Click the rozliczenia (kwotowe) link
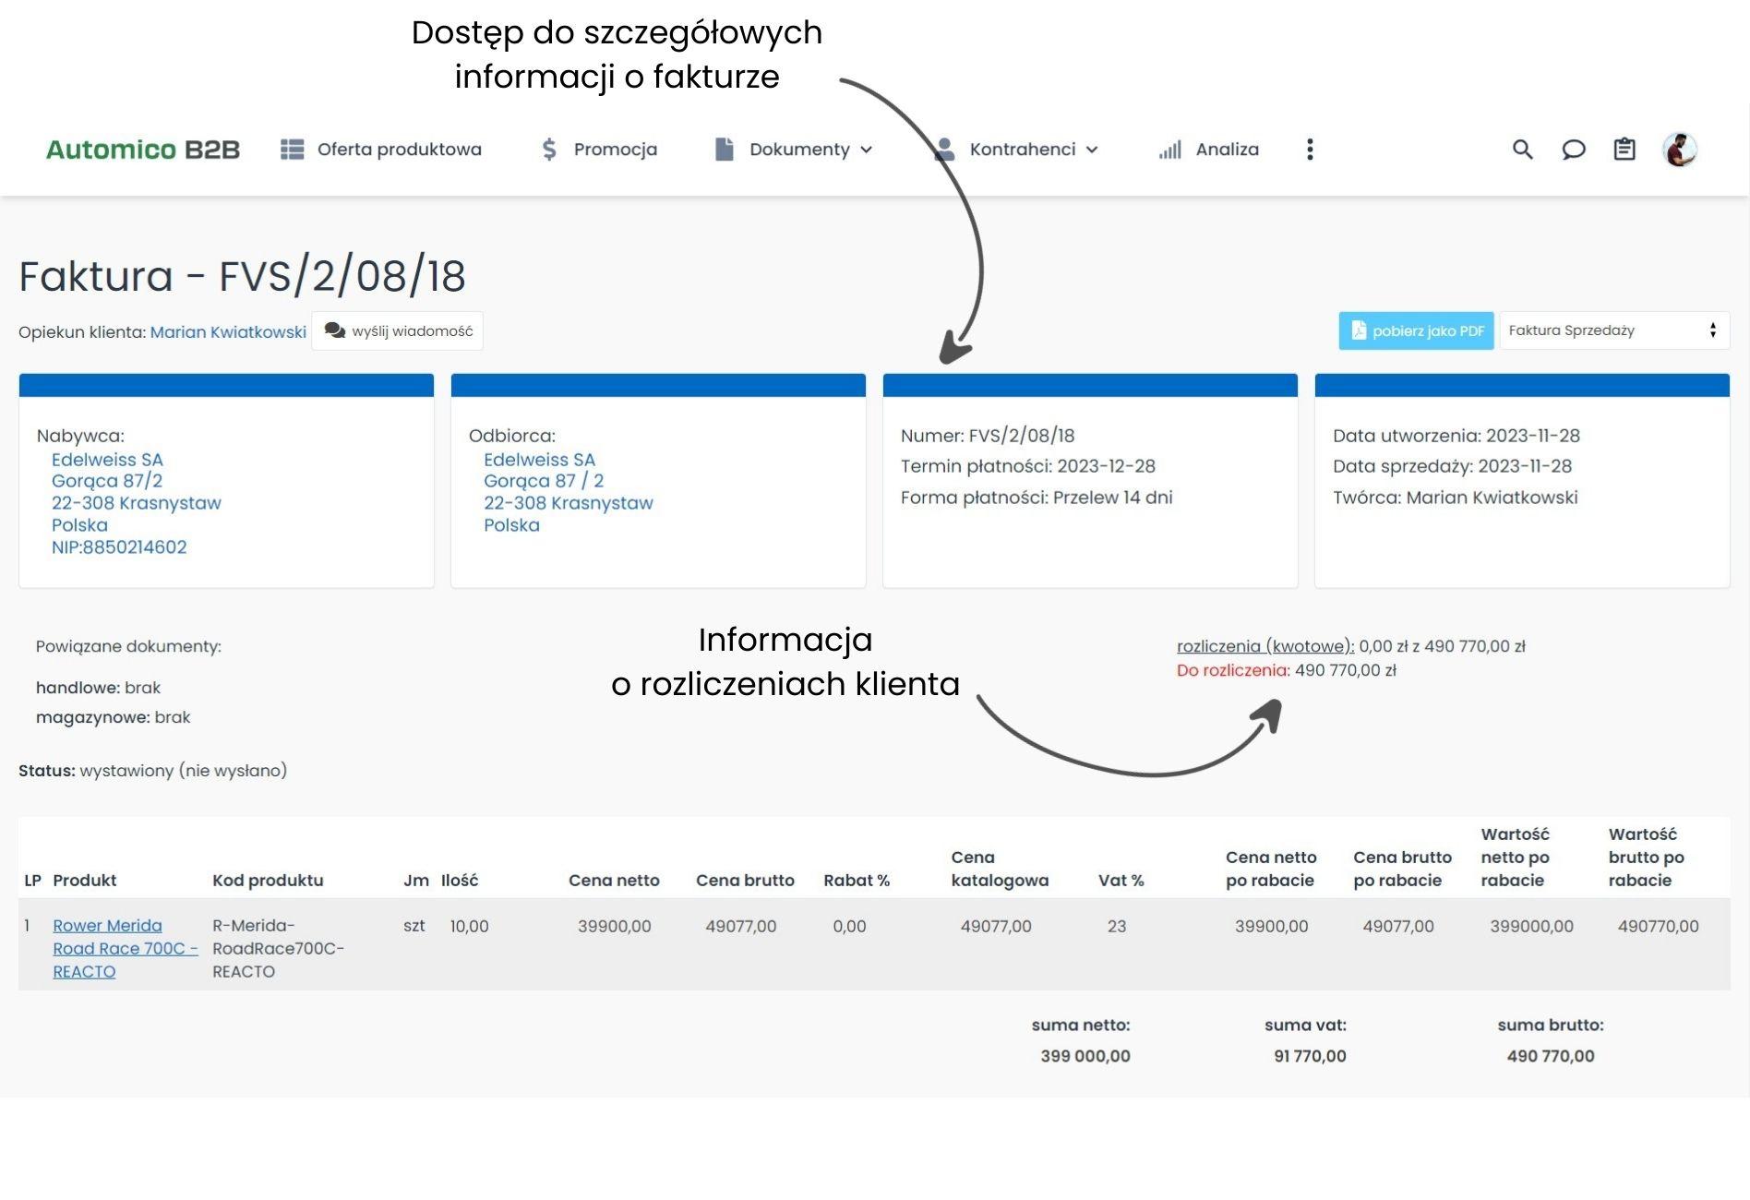 (x=1265, y=646)
